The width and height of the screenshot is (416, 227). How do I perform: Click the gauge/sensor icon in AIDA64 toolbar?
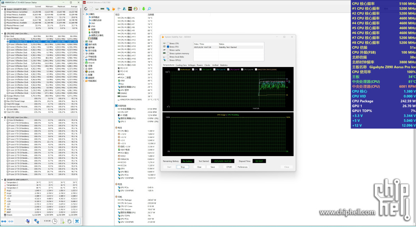coord(135,9)
